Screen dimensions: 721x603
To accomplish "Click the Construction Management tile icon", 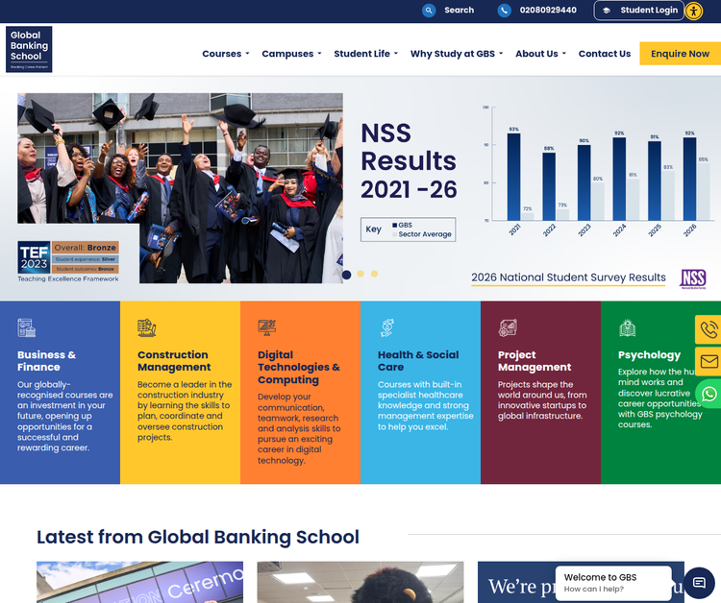I will point(147,327).
